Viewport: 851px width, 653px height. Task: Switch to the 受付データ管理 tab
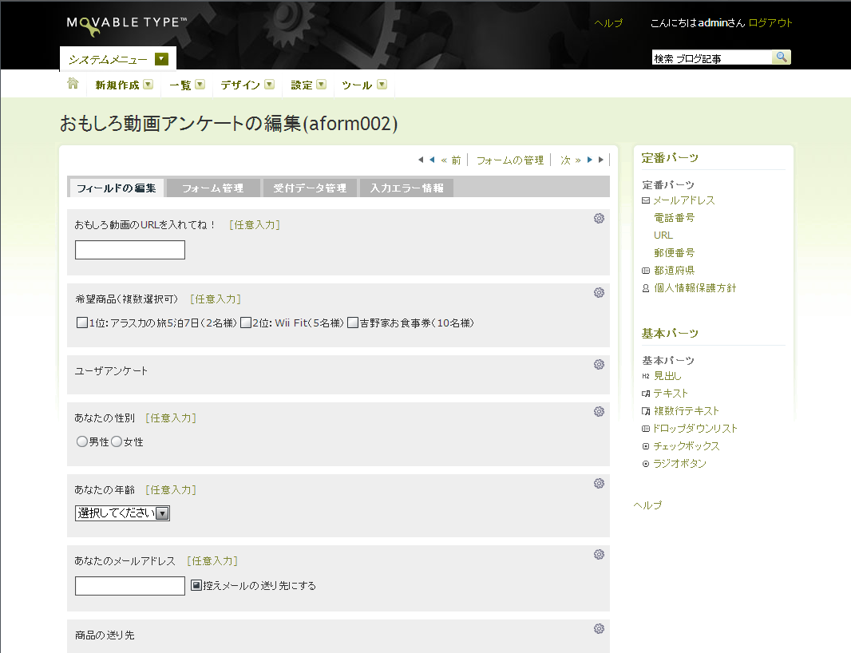310,188
